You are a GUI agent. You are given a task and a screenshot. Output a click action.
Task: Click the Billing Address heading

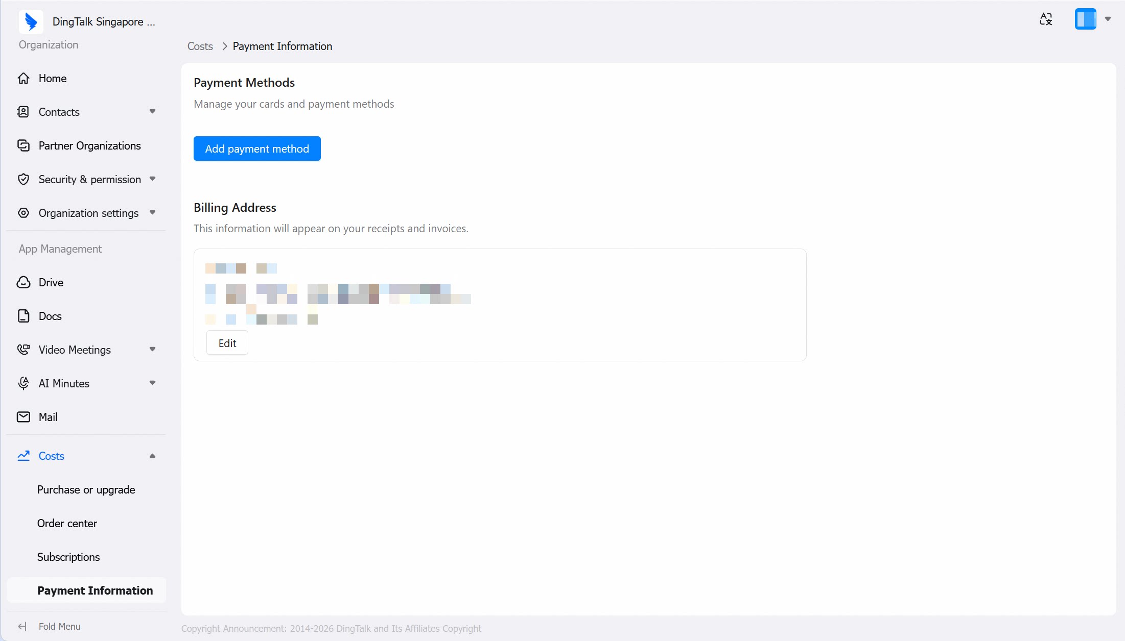pos(235,208)
